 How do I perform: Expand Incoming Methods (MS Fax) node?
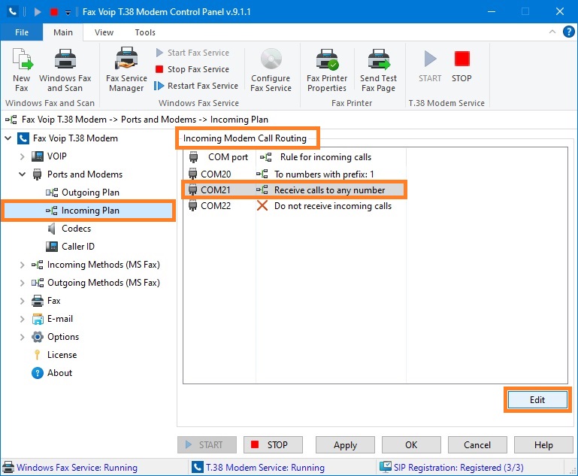(x=22, y=265)
